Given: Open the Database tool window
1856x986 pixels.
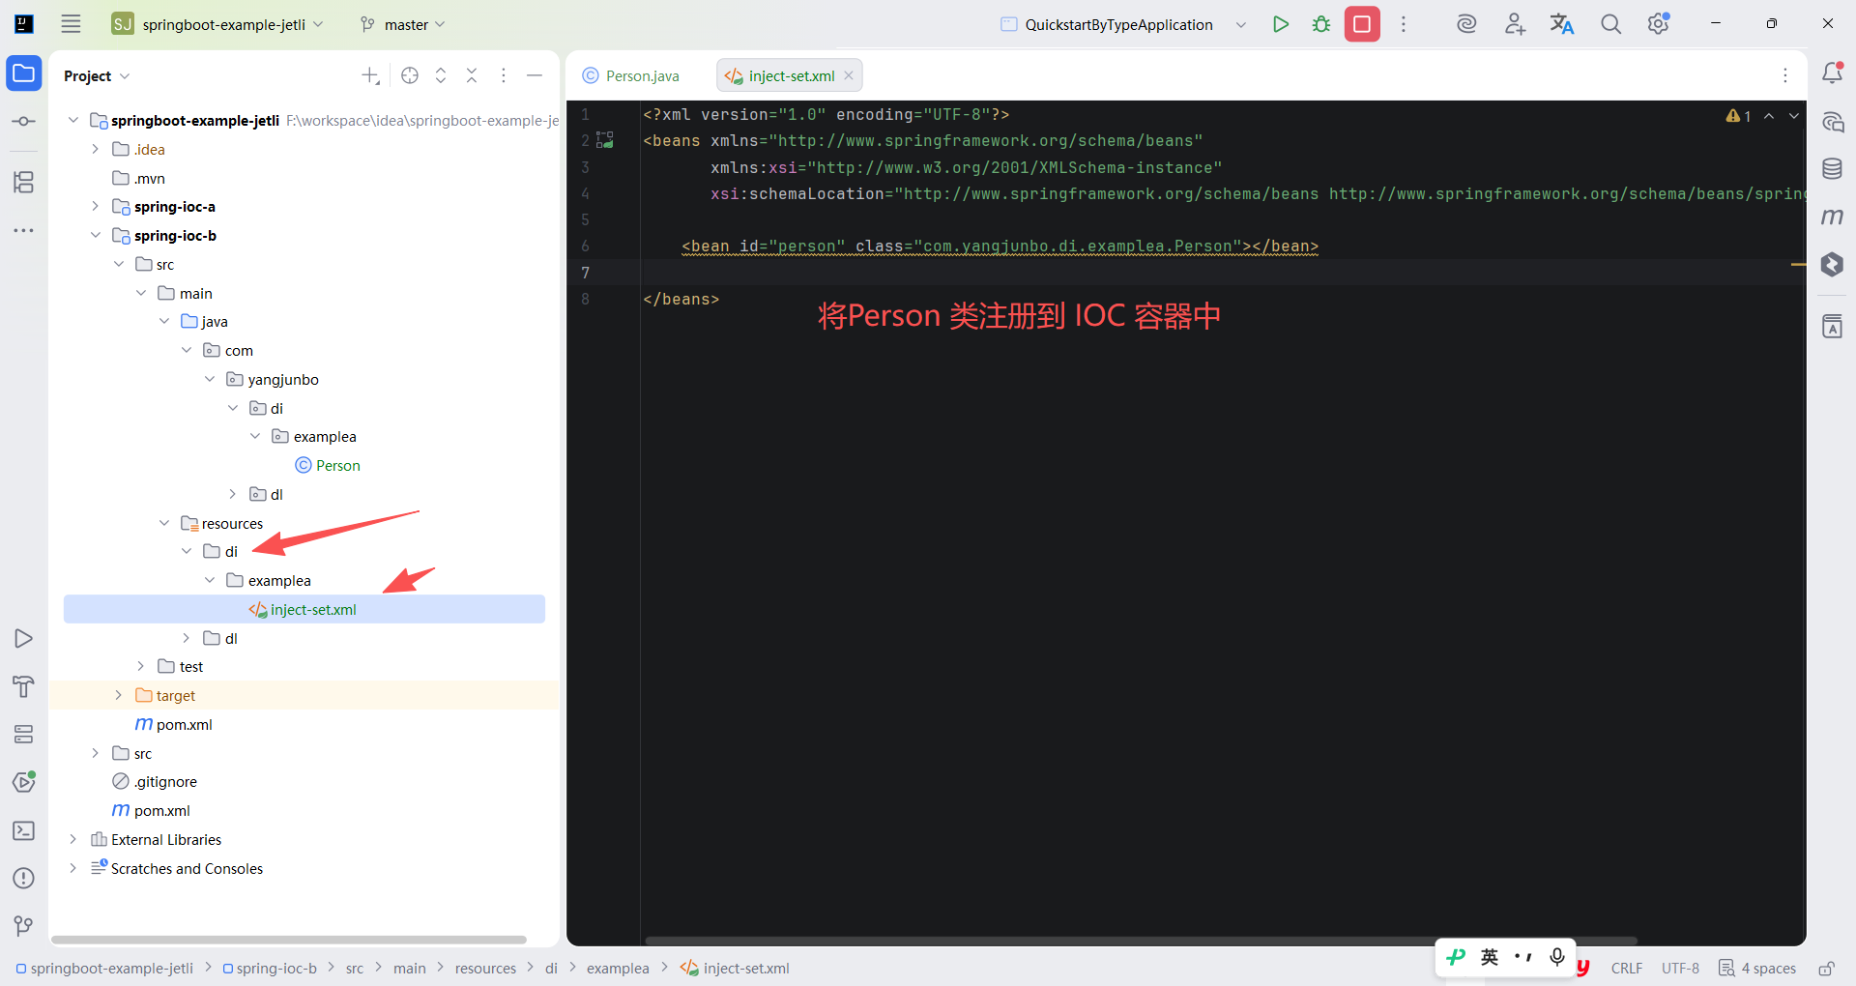Looking at the screenshot, I should point(1832,169).
